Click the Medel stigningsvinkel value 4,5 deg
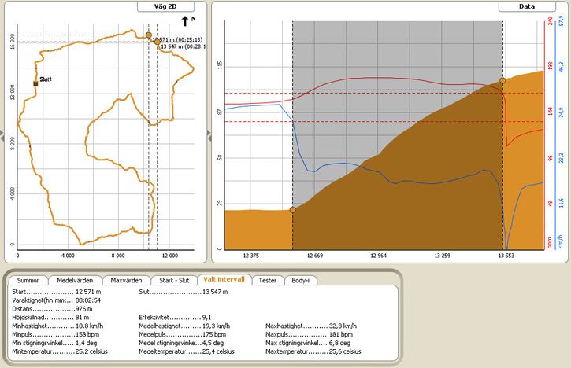The image size is (571, 368). 213,343
